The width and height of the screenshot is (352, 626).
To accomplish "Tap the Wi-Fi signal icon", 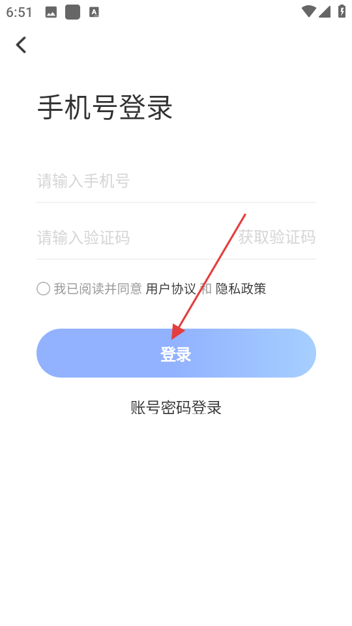I will 308,12.
